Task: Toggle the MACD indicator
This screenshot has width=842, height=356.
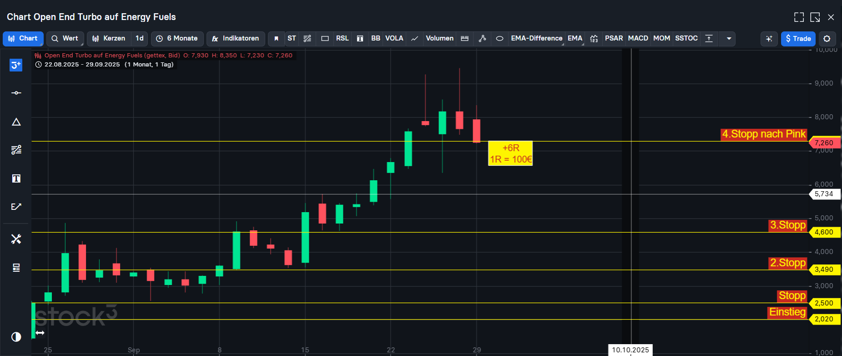Action: (638, 39)
